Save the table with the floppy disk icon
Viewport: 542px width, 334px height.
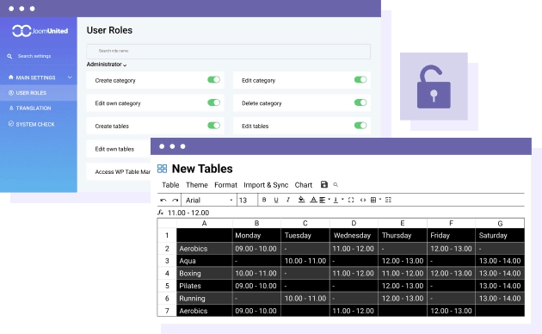(323, 184)
